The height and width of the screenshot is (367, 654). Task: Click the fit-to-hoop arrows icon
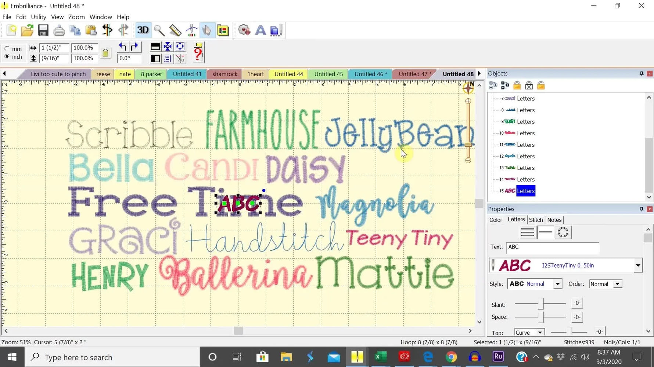(x=180, y=47)
